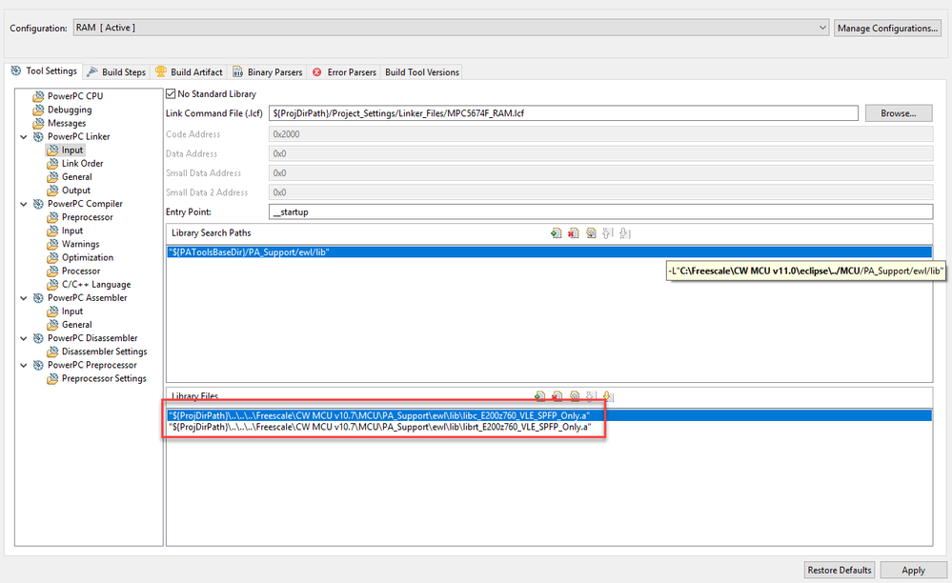Switch to the Build Steps tab
952x583 pixels.
coord(116,72)
